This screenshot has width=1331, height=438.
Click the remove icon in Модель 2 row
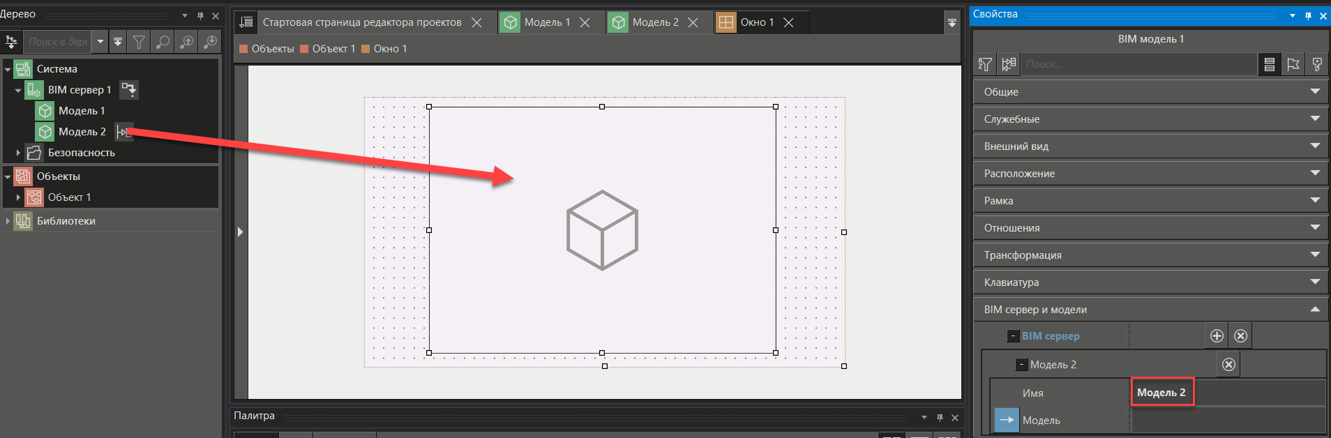[x=1228, y=365]
